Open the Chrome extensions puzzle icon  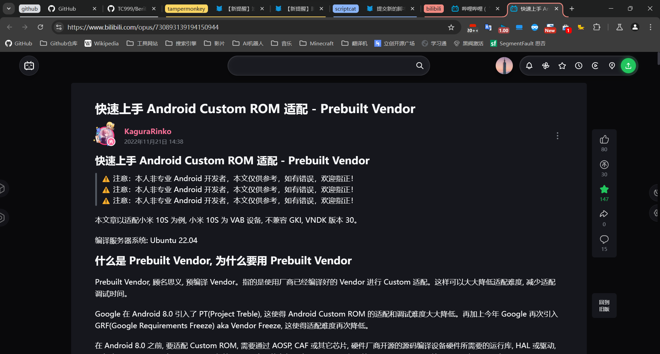pos(597,27)
